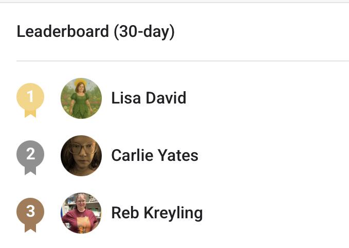Select the Lisa David name link
The width and height of the screenshot is (349, 248).
click(x=149, y=98)
